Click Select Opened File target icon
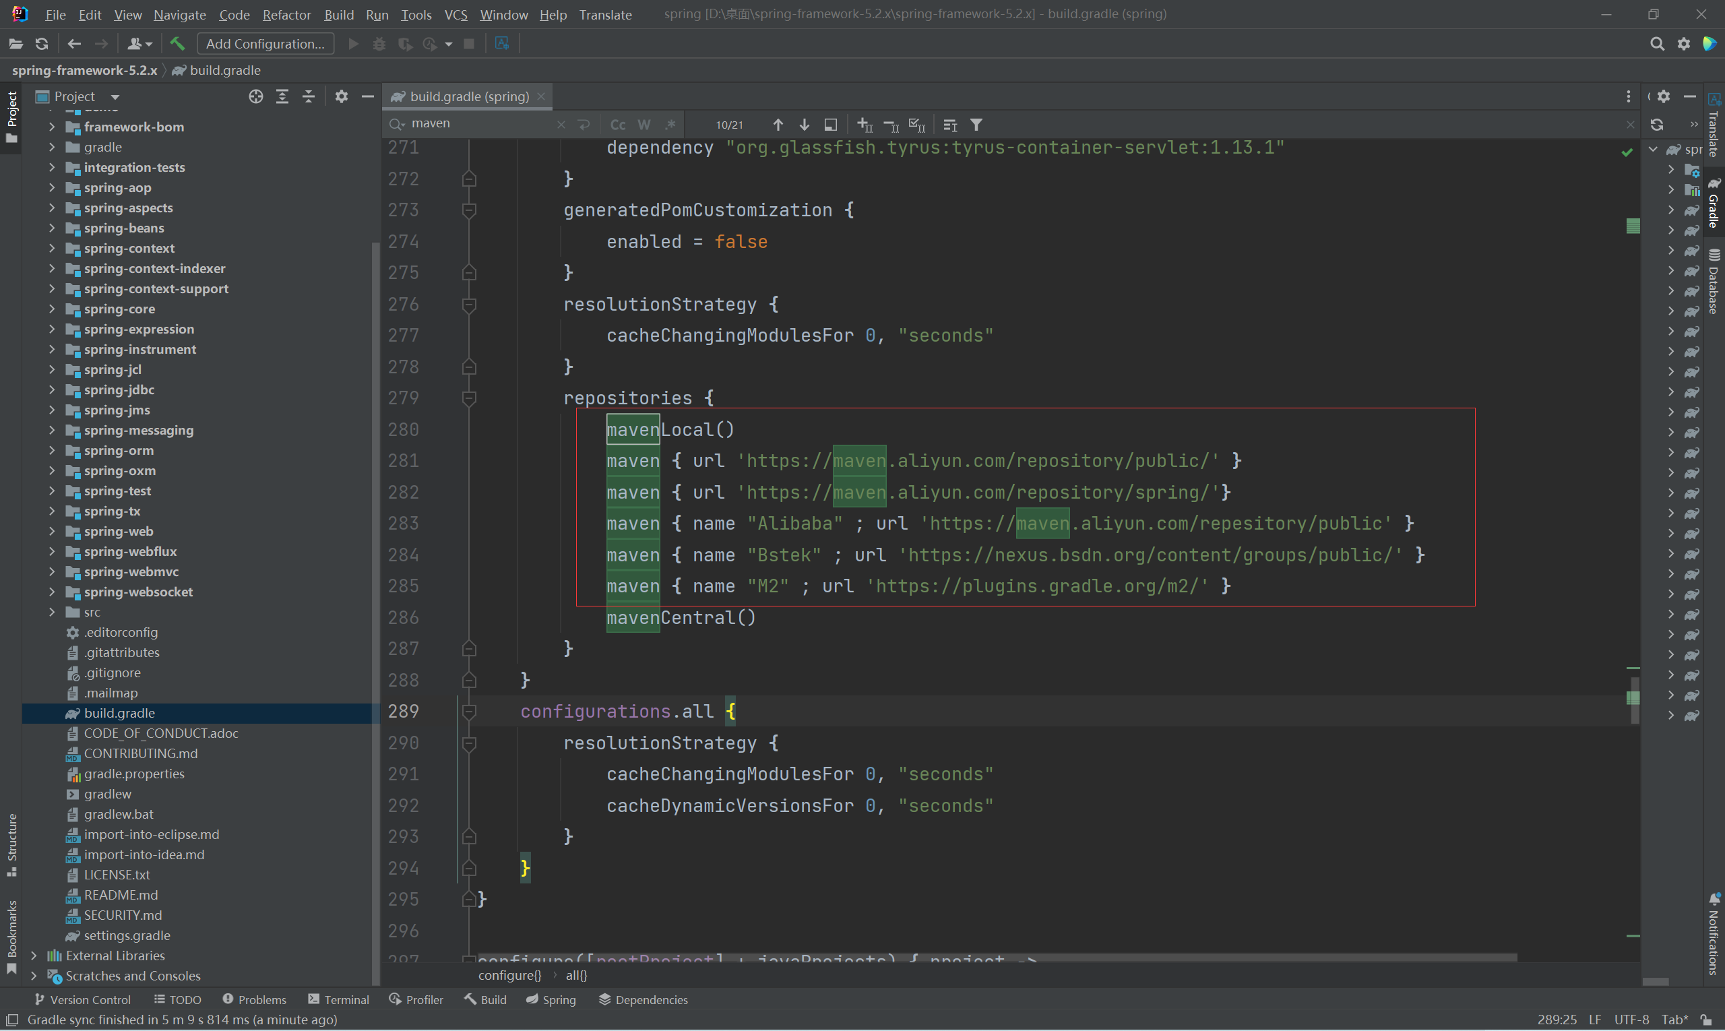The image size is (1725, 1031). coord(255,96)
